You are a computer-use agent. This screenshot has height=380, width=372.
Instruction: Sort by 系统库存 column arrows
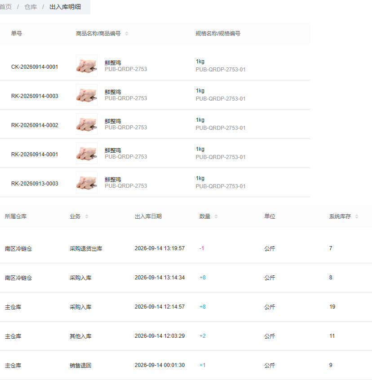[356, 217]
